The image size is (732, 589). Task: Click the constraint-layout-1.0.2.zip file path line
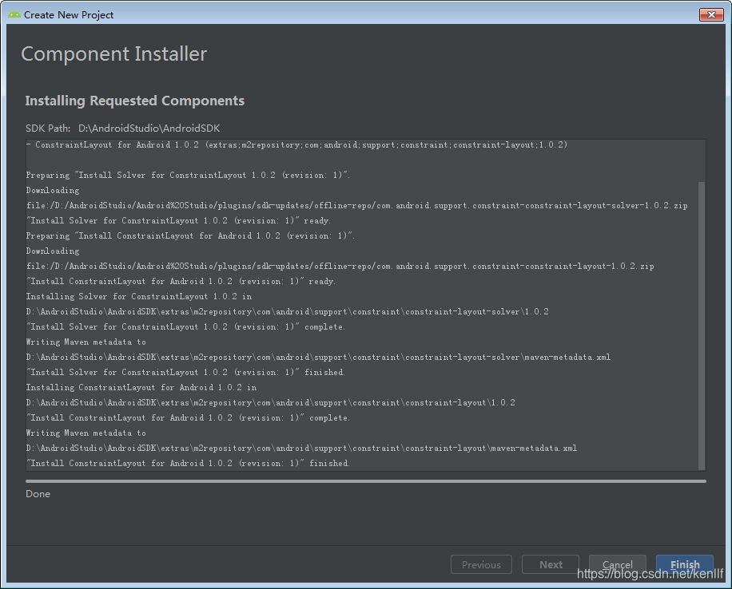coord(340,266)
